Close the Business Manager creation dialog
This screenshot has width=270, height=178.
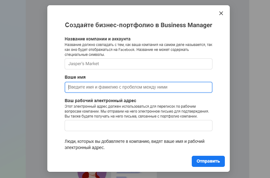[221, 13]
